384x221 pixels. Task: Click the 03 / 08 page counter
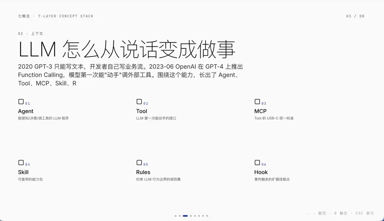coord(355,16)
